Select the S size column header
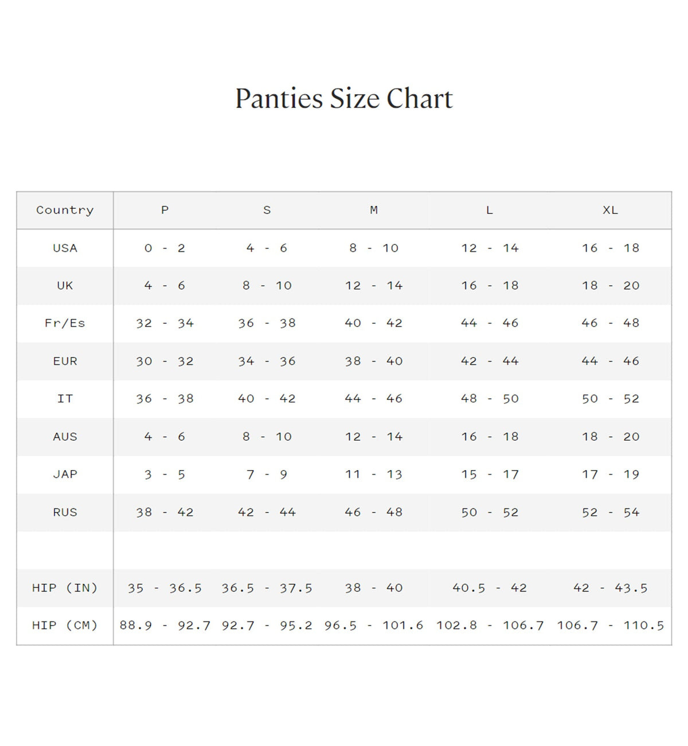 267,210
